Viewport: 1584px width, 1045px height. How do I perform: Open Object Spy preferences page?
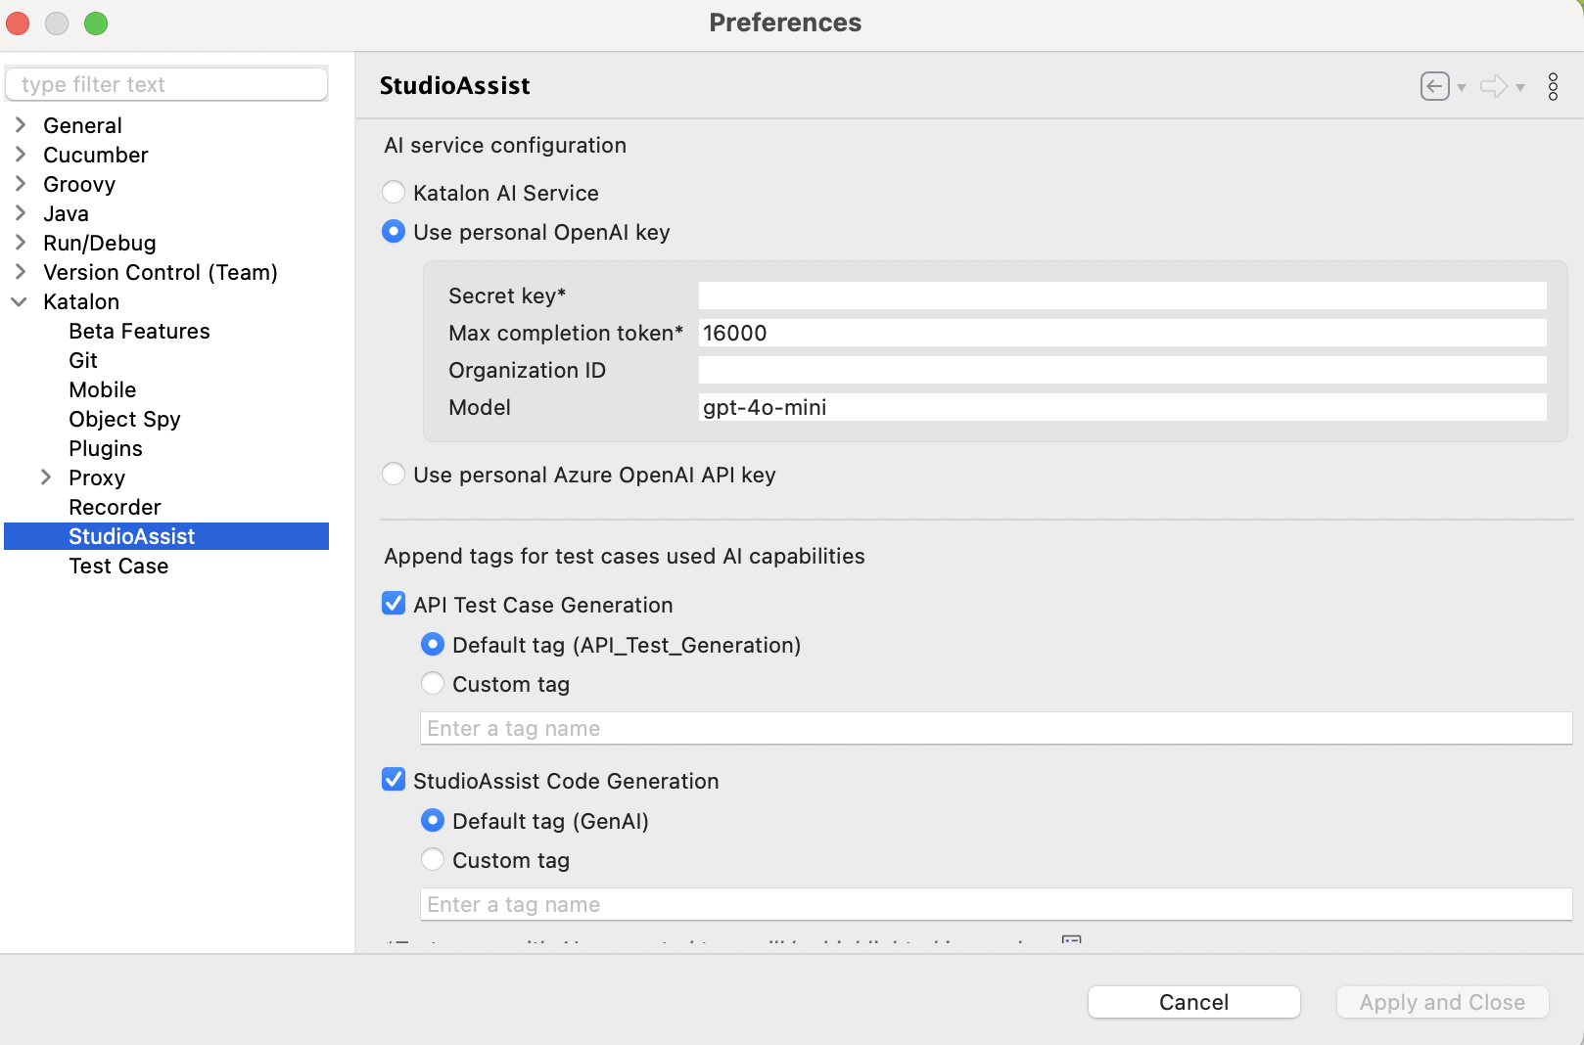pos(124,419)
